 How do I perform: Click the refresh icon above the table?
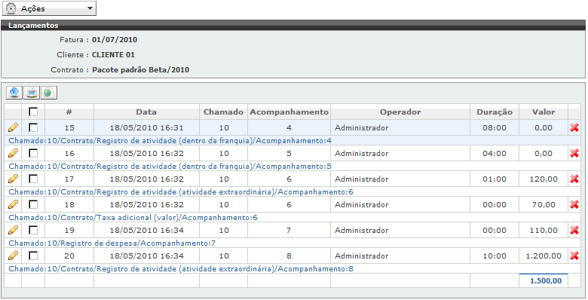14,92
